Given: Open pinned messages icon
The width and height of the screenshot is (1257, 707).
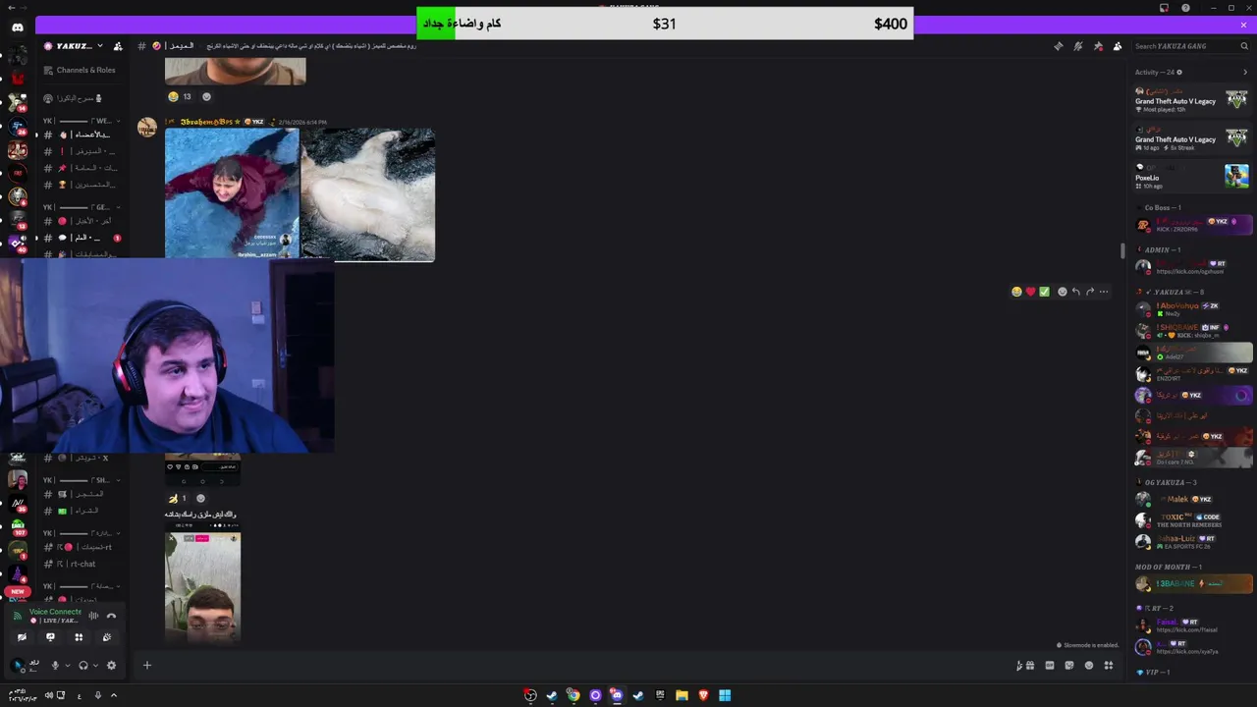Looking at the screenshot, I should (1098, 46).
